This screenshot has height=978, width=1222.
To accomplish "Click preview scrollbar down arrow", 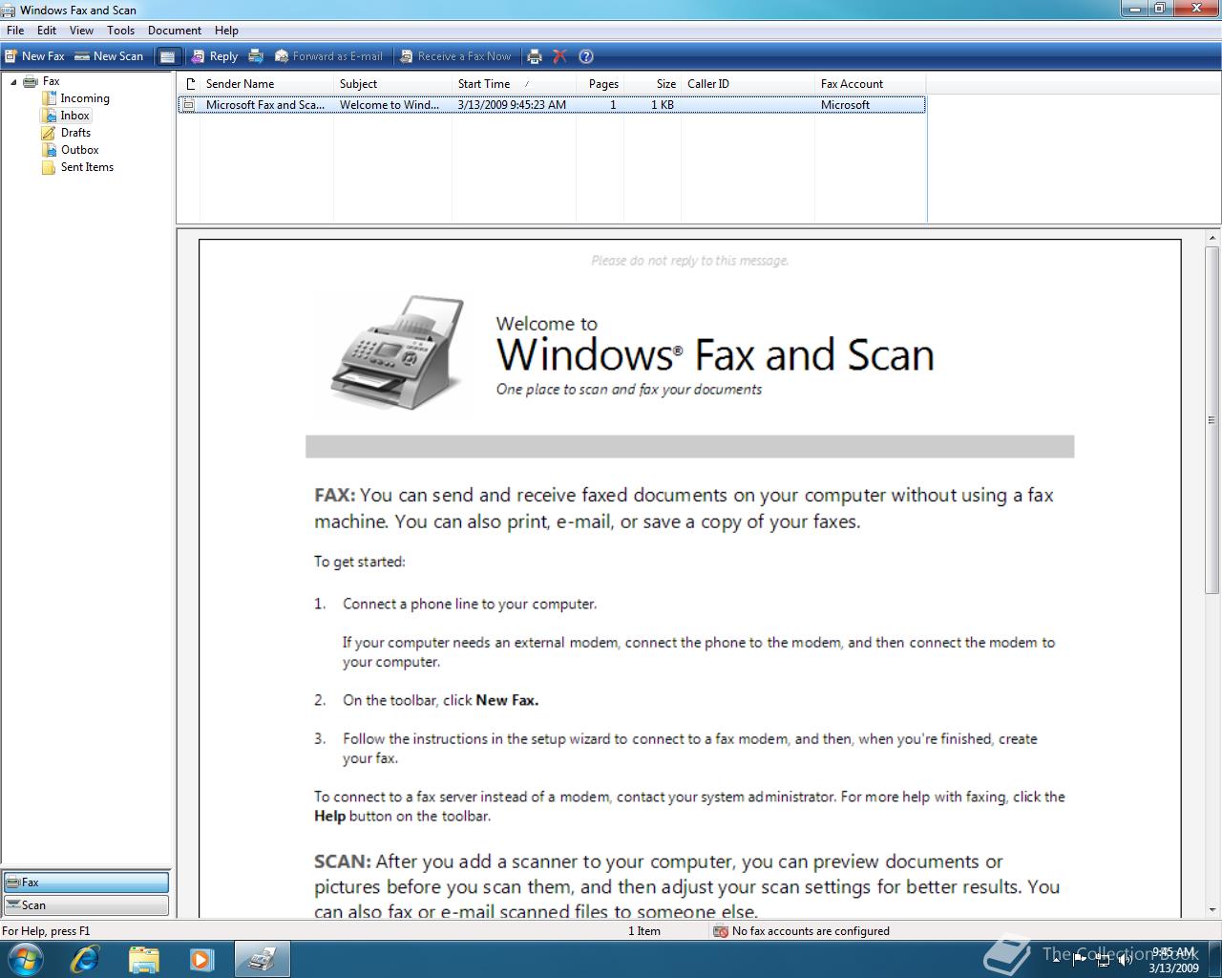I will point(1212,910).
